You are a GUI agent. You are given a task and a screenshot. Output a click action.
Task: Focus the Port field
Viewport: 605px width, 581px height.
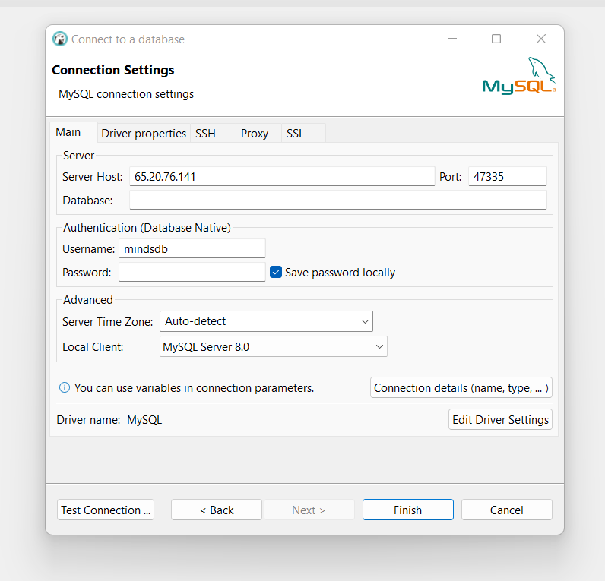click(x=507, y=177)
